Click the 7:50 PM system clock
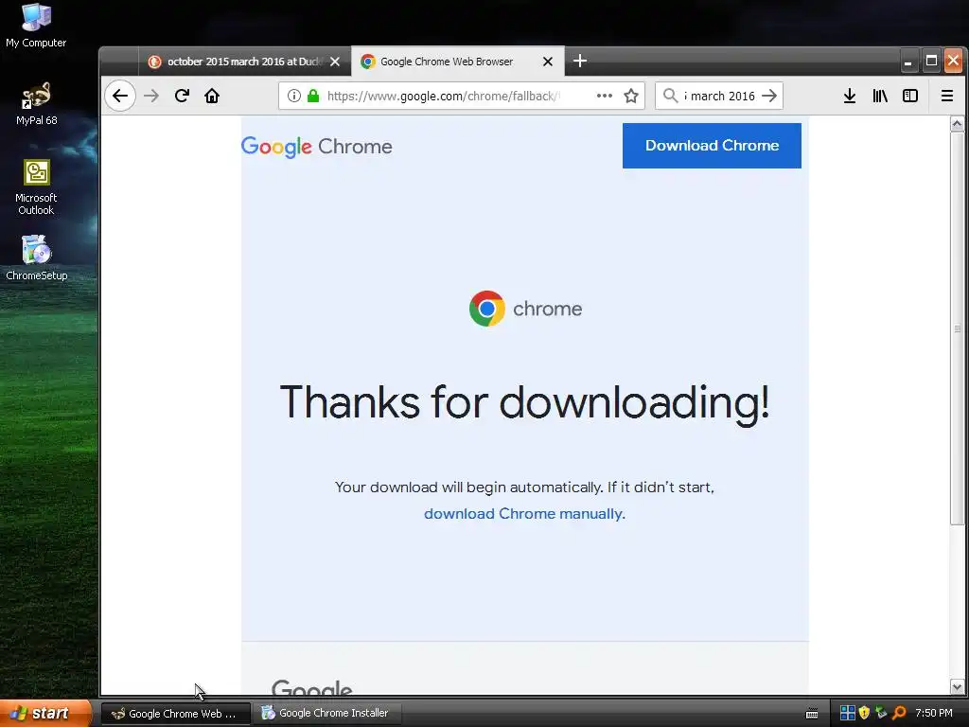Image resolution: width=969 pixels, height=727 pixels. (934, 714)
